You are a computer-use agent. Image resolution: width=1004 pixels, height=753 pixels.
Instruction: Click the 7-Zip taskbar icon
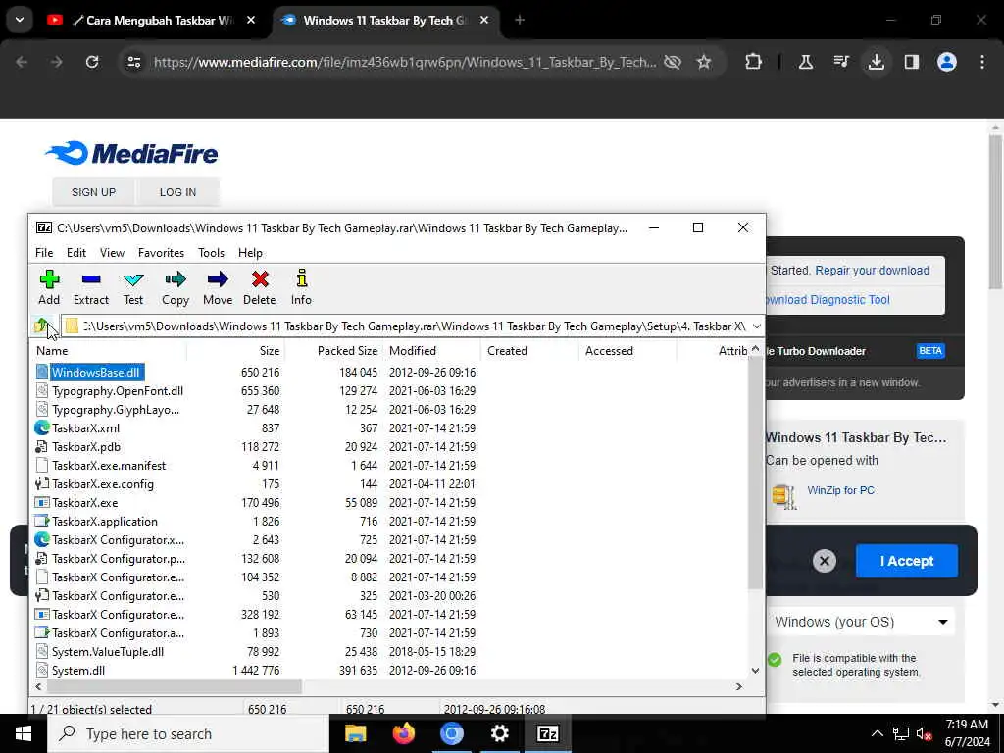click(547, 733)
